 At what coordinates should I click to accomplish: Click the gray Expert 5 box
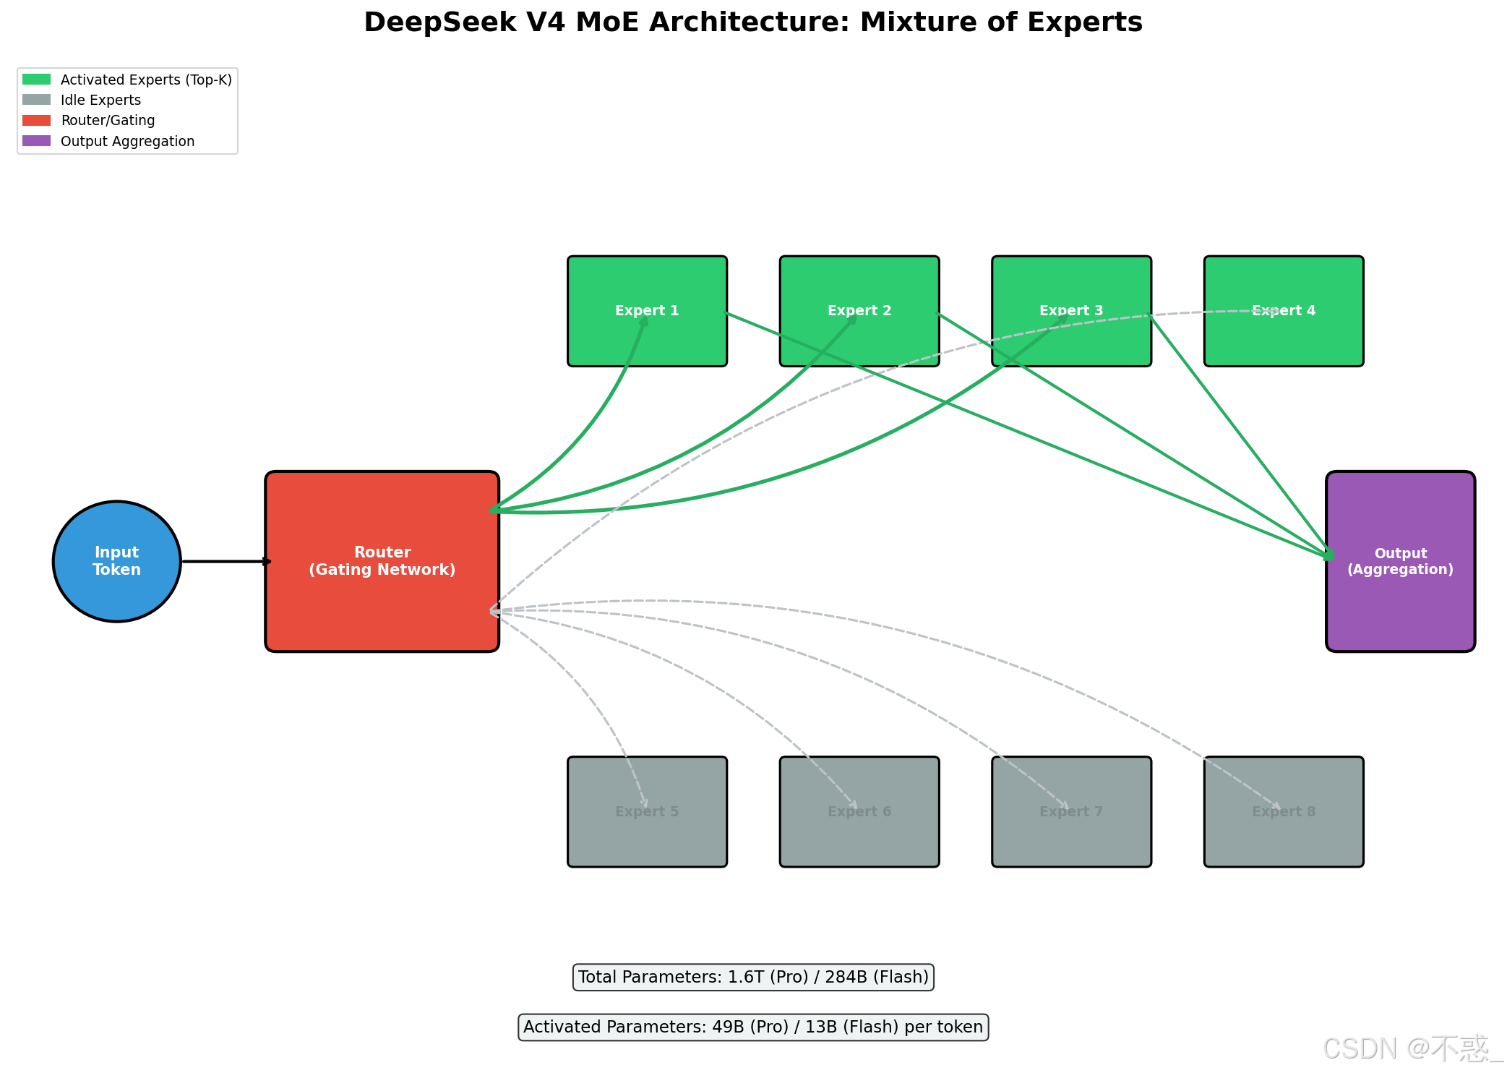pos(648,812)
